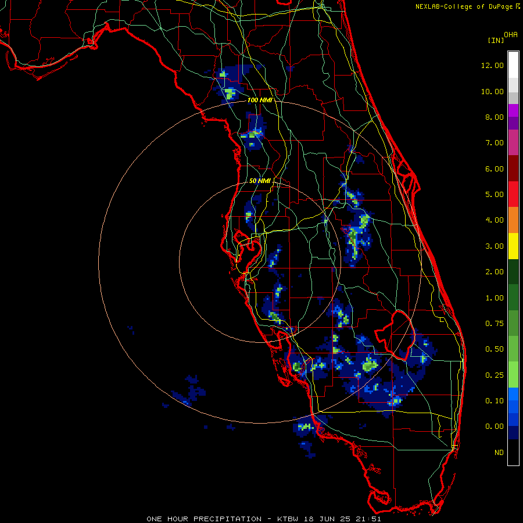This screenshot has height=523, width=523.
Task: Click the [IN] units label
Action: point(496,40)
